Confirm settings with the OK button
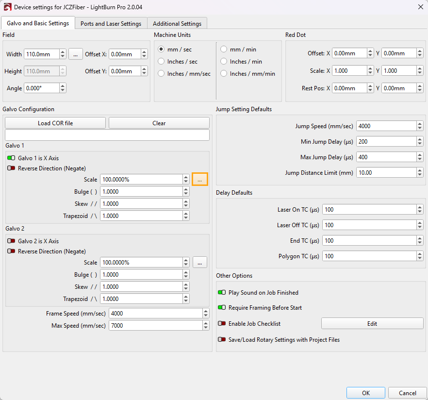 [x=366, y=393]
